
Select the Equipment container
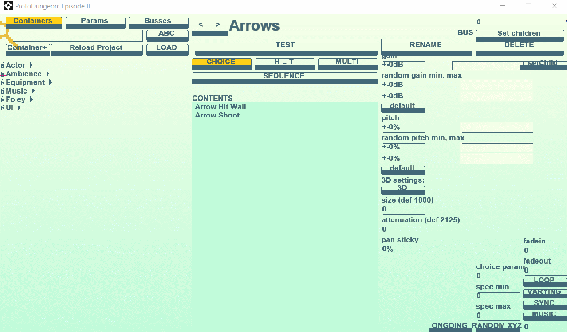point(25,82)
